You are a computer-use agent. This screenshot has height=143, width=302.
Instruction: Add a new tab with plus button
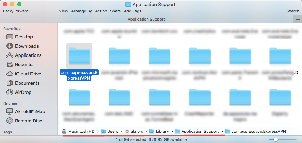pyautogui.click(x=298, y=19)
